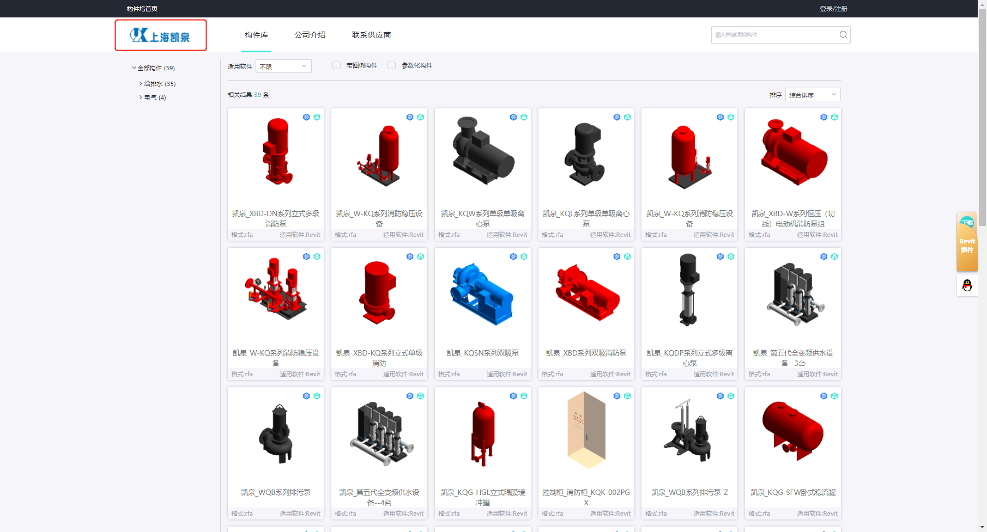Open 凯泉_KQSN系列双吸泵 title link

click(x=483, y=353)
